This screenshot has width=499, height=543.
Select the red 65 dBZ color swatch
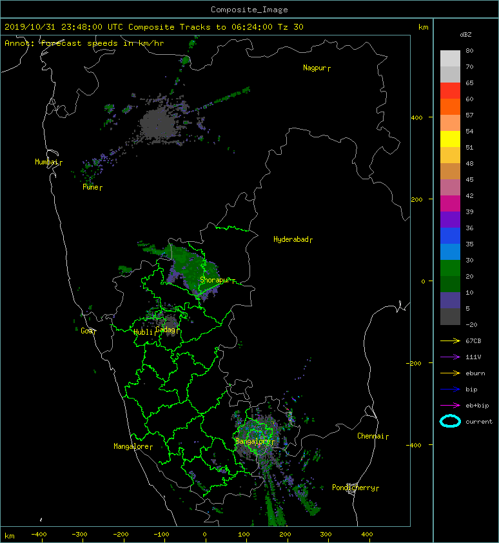tap(450, 90)
